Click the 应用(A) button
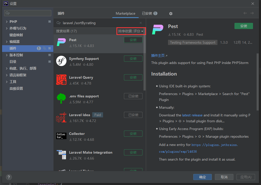This screenshot has width=261, height=185. [246, 177]
